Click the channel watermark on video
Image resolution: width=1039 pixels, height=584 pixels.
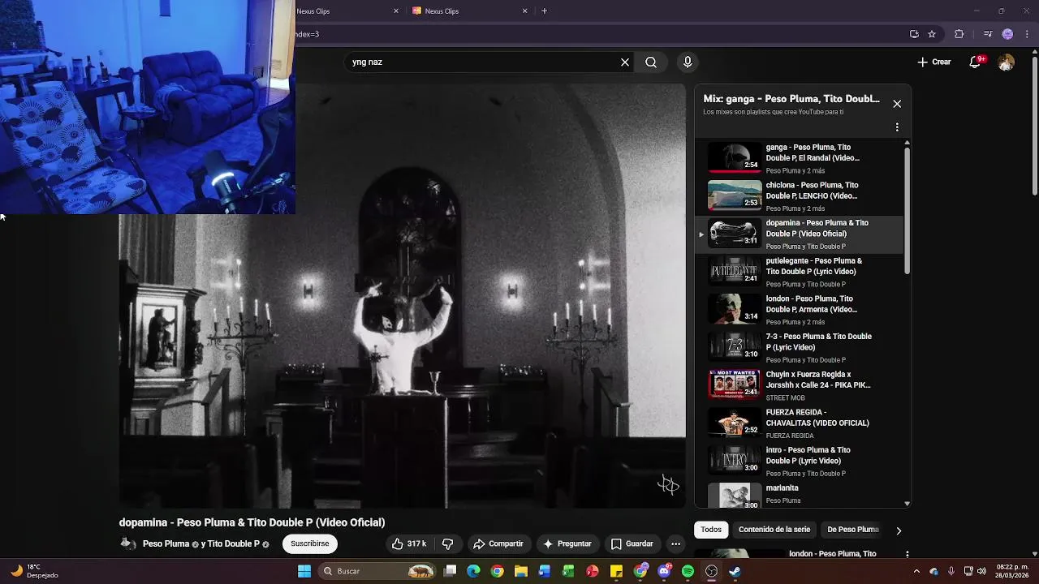(x=668, y=484)
